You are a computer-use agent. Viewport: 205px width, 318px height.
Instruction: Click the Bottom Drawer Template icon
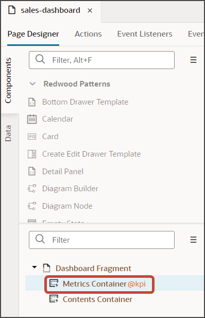[x=32, y=102]
